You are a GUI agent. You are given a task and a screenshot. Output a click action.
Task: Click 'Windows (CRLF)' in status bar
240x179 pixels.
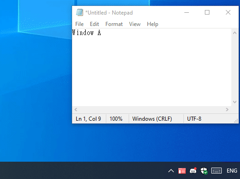152,119
